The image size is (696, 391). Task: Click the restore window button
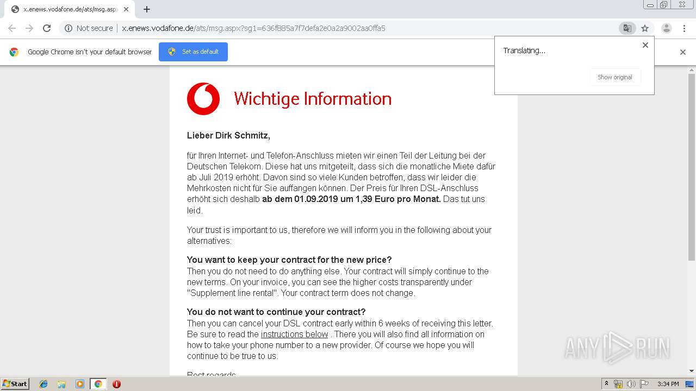point(664,5)
